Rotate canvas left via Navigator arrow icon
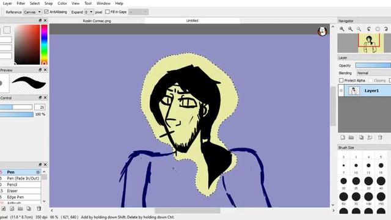 [369, 29]
